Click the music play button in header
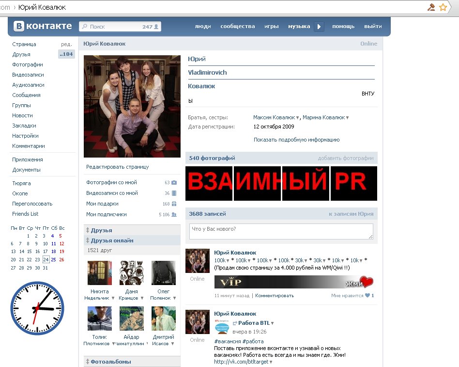Screen dimensions: 459x367 [319, 27]
